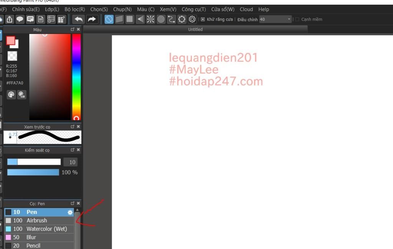393x249 pixels.
Task: Click the rainbow hue slider bar
Action: [x=76, y=77]
